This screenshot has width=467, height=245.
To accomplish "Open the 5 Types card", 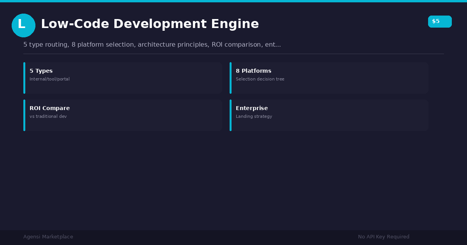I will (123, 78).
